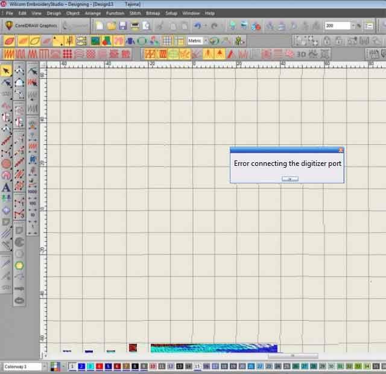Open the Metric measurement units dropdown

tap(206, 41)
